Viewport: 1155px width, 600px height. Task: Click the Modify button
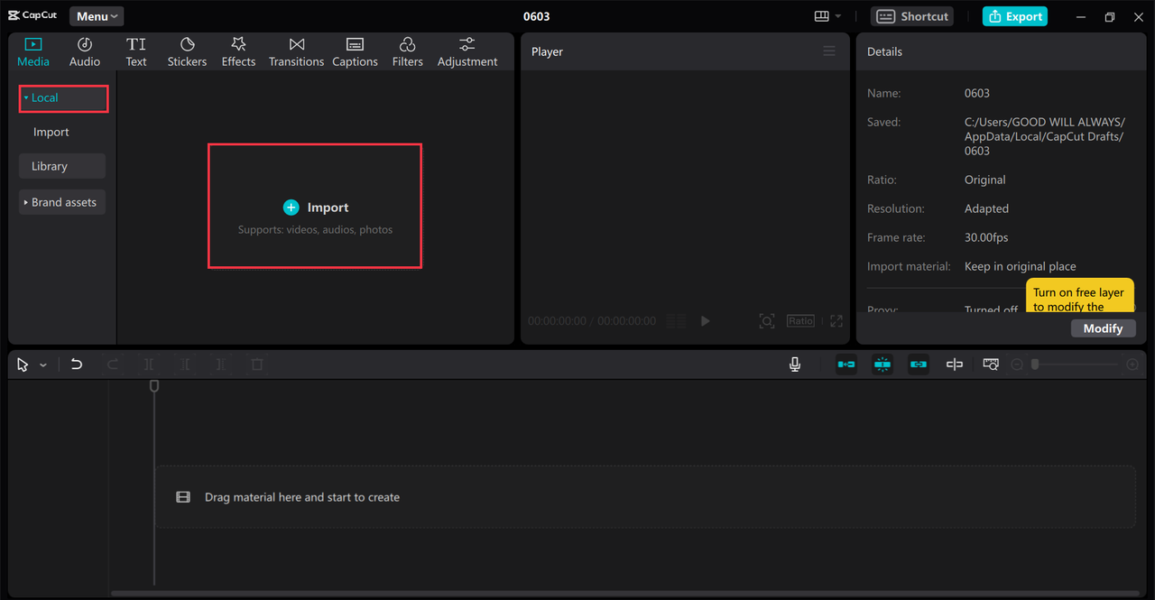[x=1103, y=328]
